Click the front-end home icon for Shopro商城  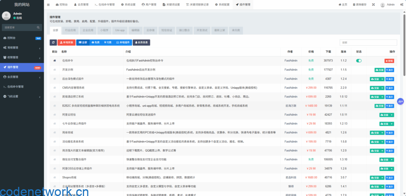click(x=54, y=178)
